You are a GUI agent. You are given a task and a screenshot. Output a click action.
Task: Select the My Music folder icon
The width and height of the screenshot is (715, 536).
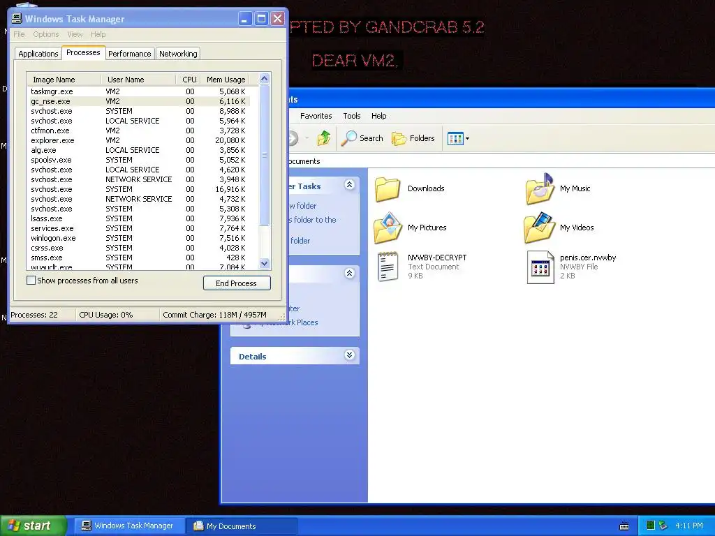(540, 188)
